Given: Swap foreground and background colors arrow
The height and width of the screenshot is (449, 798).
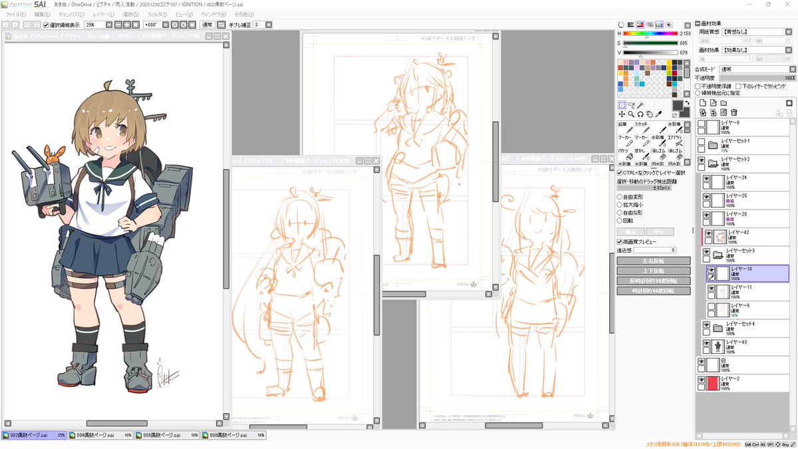Looking at the screenshot, I should click(687, 103).
